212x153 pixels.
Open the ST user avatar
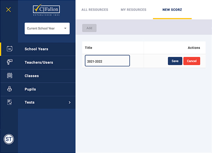[x=9, y=139]
